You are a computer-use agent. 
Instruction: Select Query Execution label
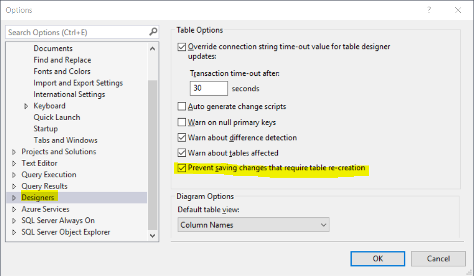(x=48, y=175)
